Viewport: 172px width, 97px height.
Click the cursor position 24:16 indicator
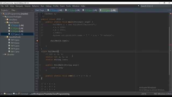(144, 94)
